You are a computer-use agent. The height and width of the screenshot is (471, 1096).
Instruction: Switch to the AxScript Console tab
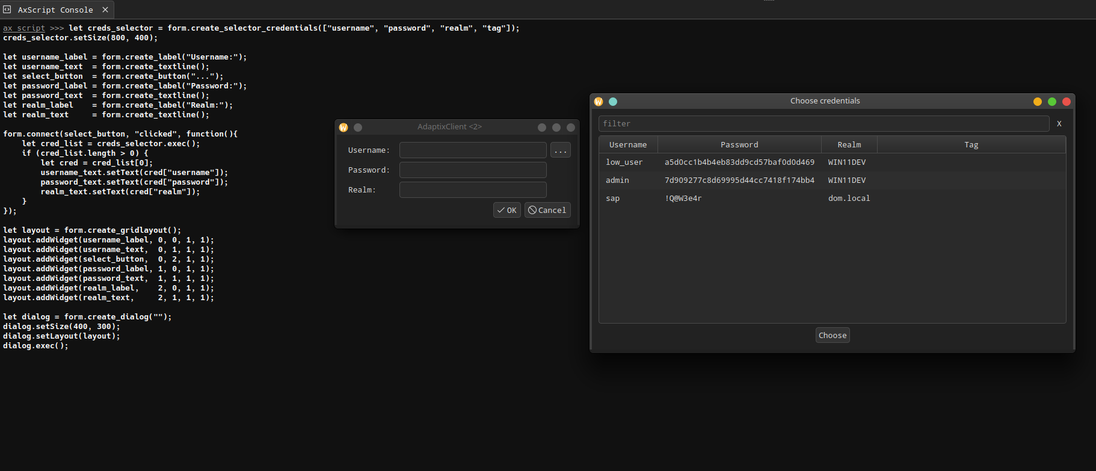[55, 10]
